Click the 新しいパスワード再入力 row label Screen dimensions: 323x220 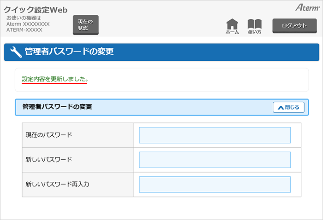point(57,185)
